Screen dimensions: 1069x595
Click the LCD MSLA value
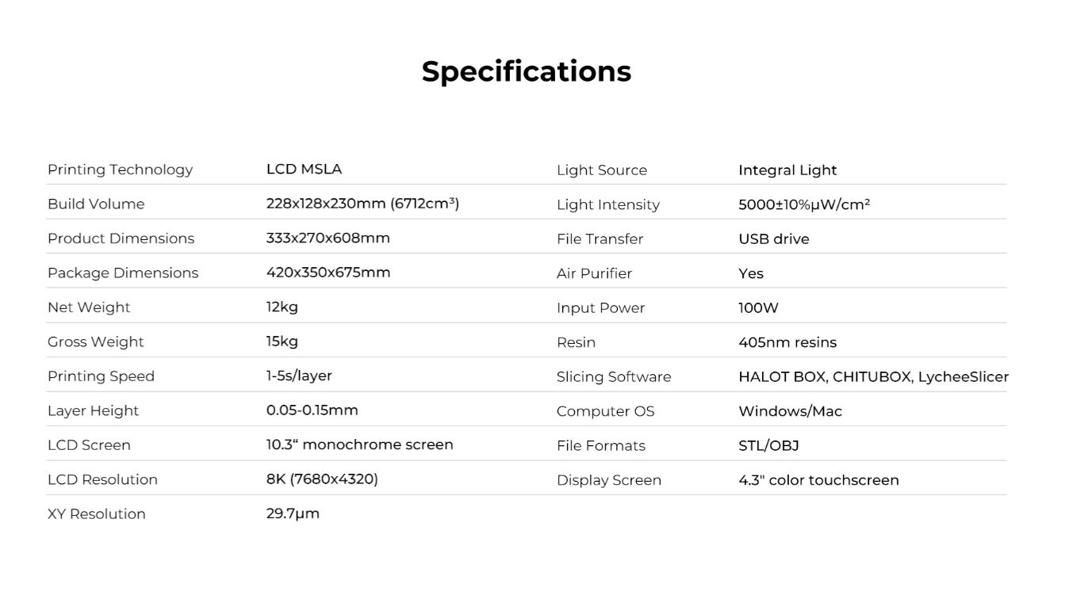[x=304, y=169]
